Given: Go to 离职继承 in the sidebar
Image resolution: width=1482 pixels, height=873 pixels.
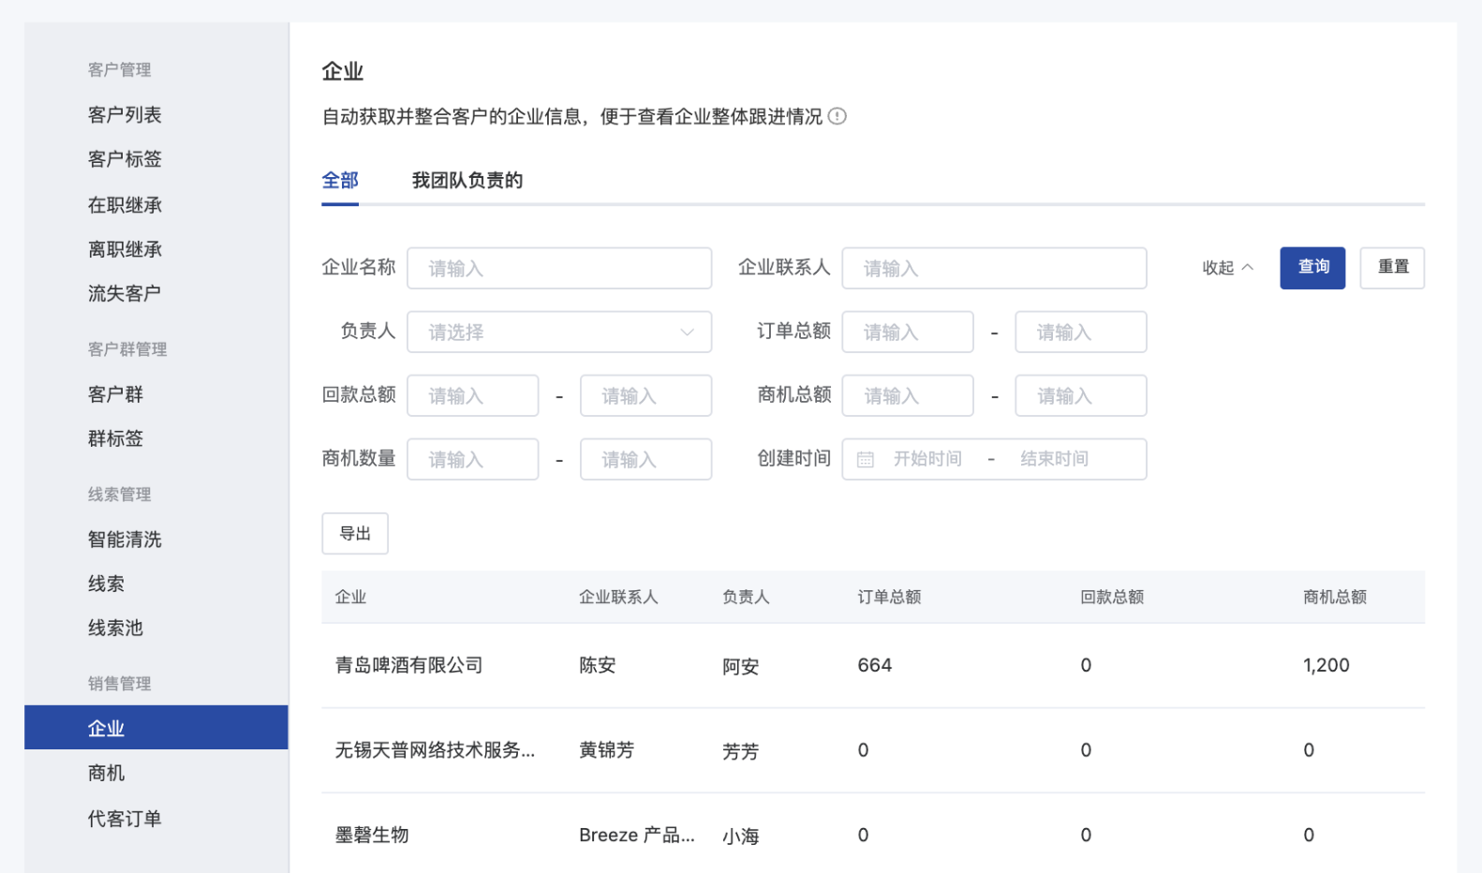Looking at the screenshot, I should tap(125, 249).
